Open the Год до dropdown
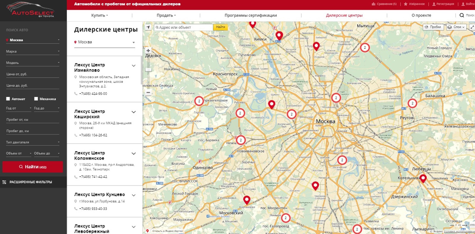The image size is (475, 234). coord(47,108)
